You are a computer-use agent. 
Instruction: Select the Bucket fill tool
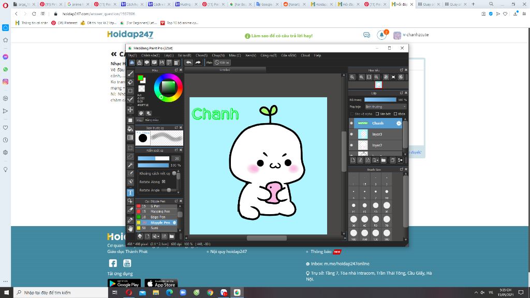click(x=130, y=129)
